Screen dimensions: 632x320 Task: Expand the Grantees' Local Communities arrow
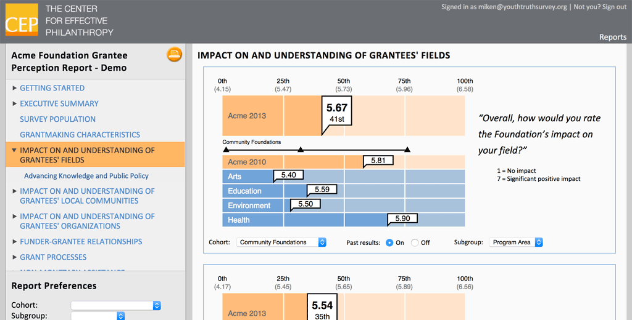click(15, 191)
